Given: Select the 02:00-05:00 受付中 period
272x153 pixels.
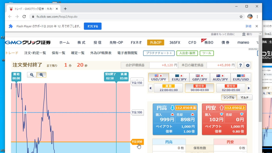Looking at the screenshot, I should pyautogui.click(x=231, y=88).
